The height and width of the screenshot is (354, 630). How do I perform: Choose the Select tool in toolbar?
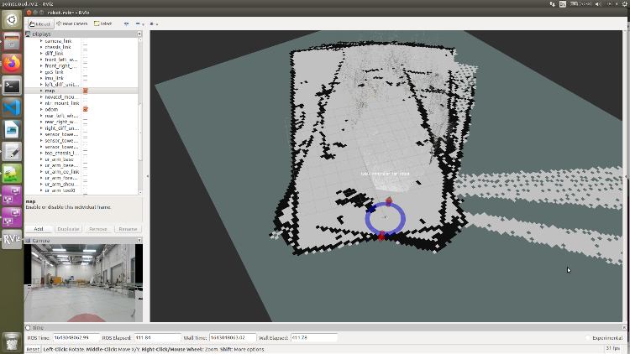(x=103, y=23)
